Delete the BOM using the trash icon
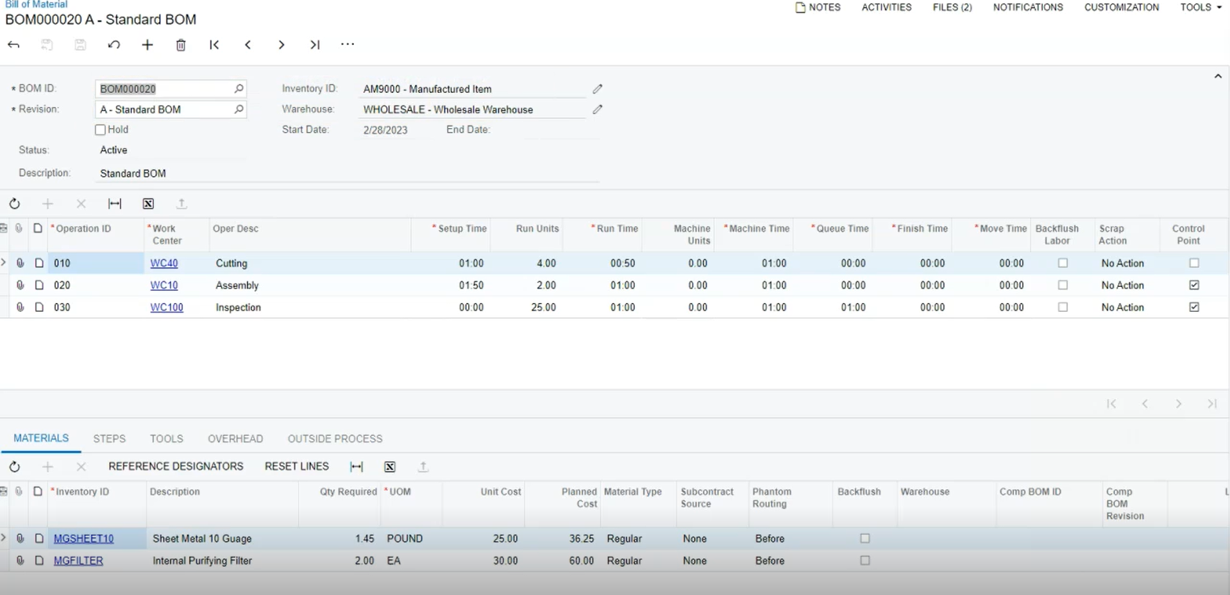Viewport: 1230px width, 595px height. click(x=181, y=45)
